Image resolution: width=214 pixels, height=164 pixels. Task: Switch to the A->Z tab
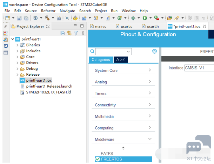pyautogui.click(x=121, y=60)
